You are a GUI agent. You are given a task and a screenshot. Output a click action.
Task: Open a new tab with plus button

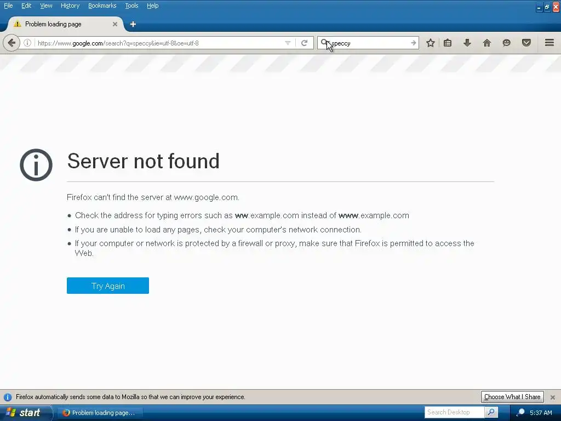point(133,24)
